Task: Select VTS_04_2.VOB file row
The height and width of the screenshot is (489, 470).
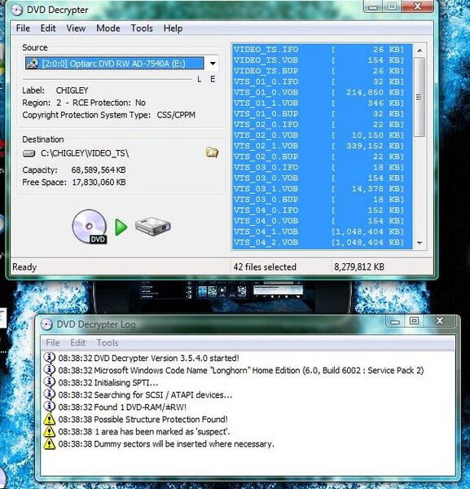Action: point(323,242)
